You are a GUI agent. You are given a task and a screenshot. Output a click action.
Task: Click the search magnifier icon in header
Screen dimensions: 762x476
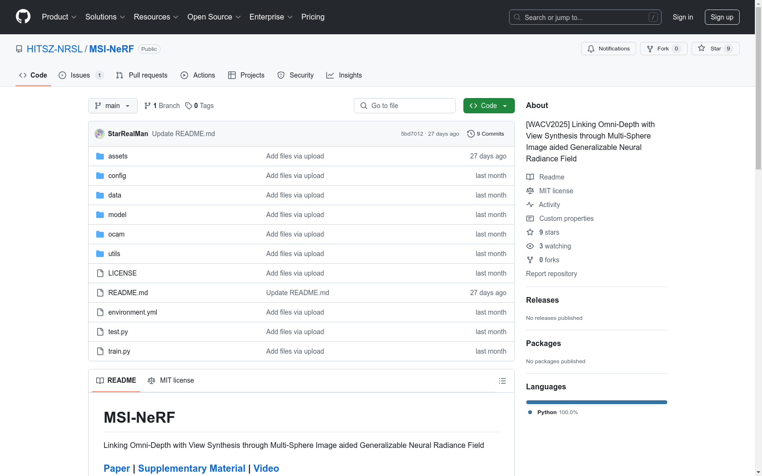(x=517, y=17)
